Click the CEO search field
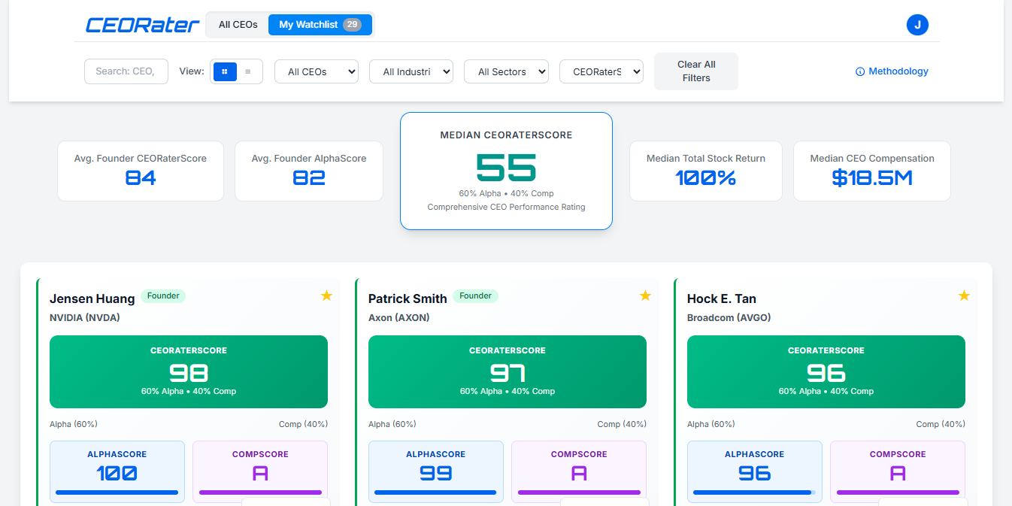The height and width of the screenshot is (506, 1012). point(126,71)
